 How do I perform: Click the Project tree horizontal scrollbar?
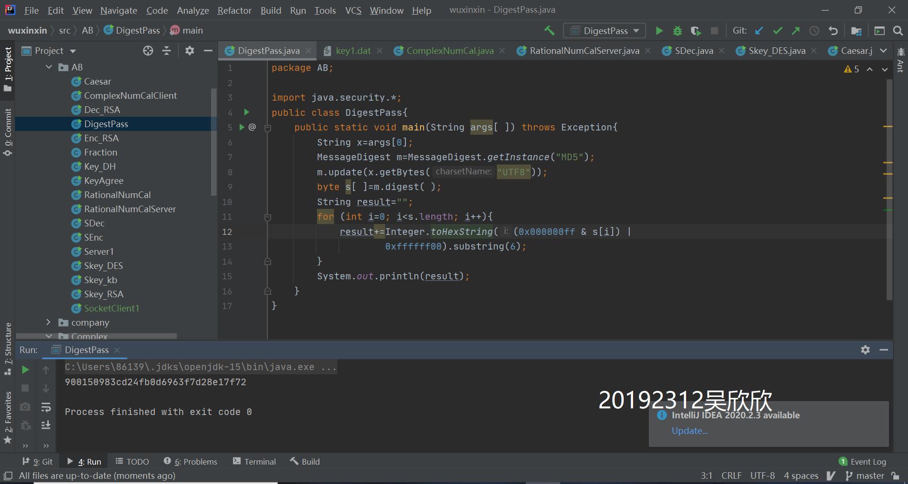(96, 336)
